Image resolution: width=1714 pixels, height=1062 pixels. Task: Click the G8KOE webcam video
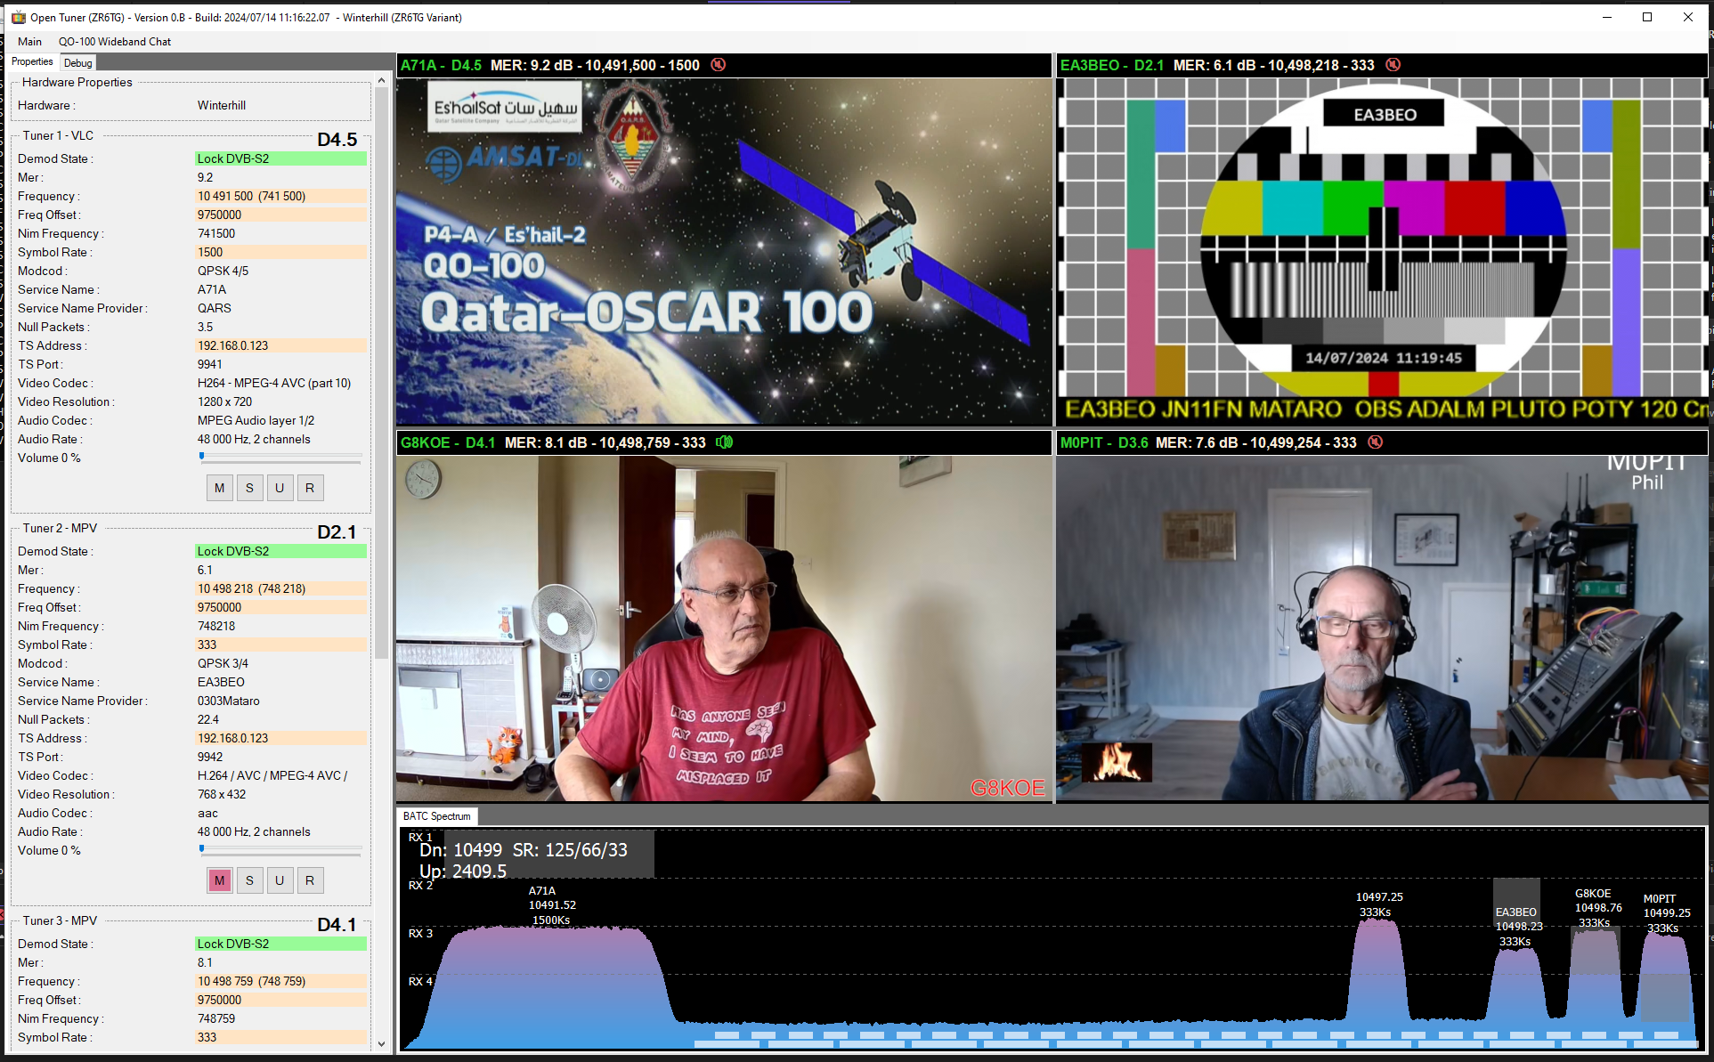point(724,629)
